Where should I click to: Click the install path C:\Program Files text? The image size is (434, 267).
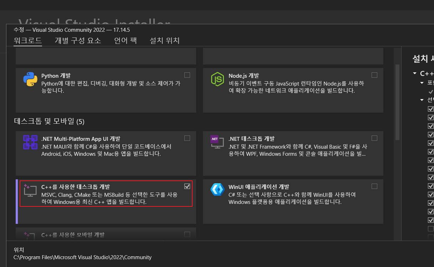point(82,257)
